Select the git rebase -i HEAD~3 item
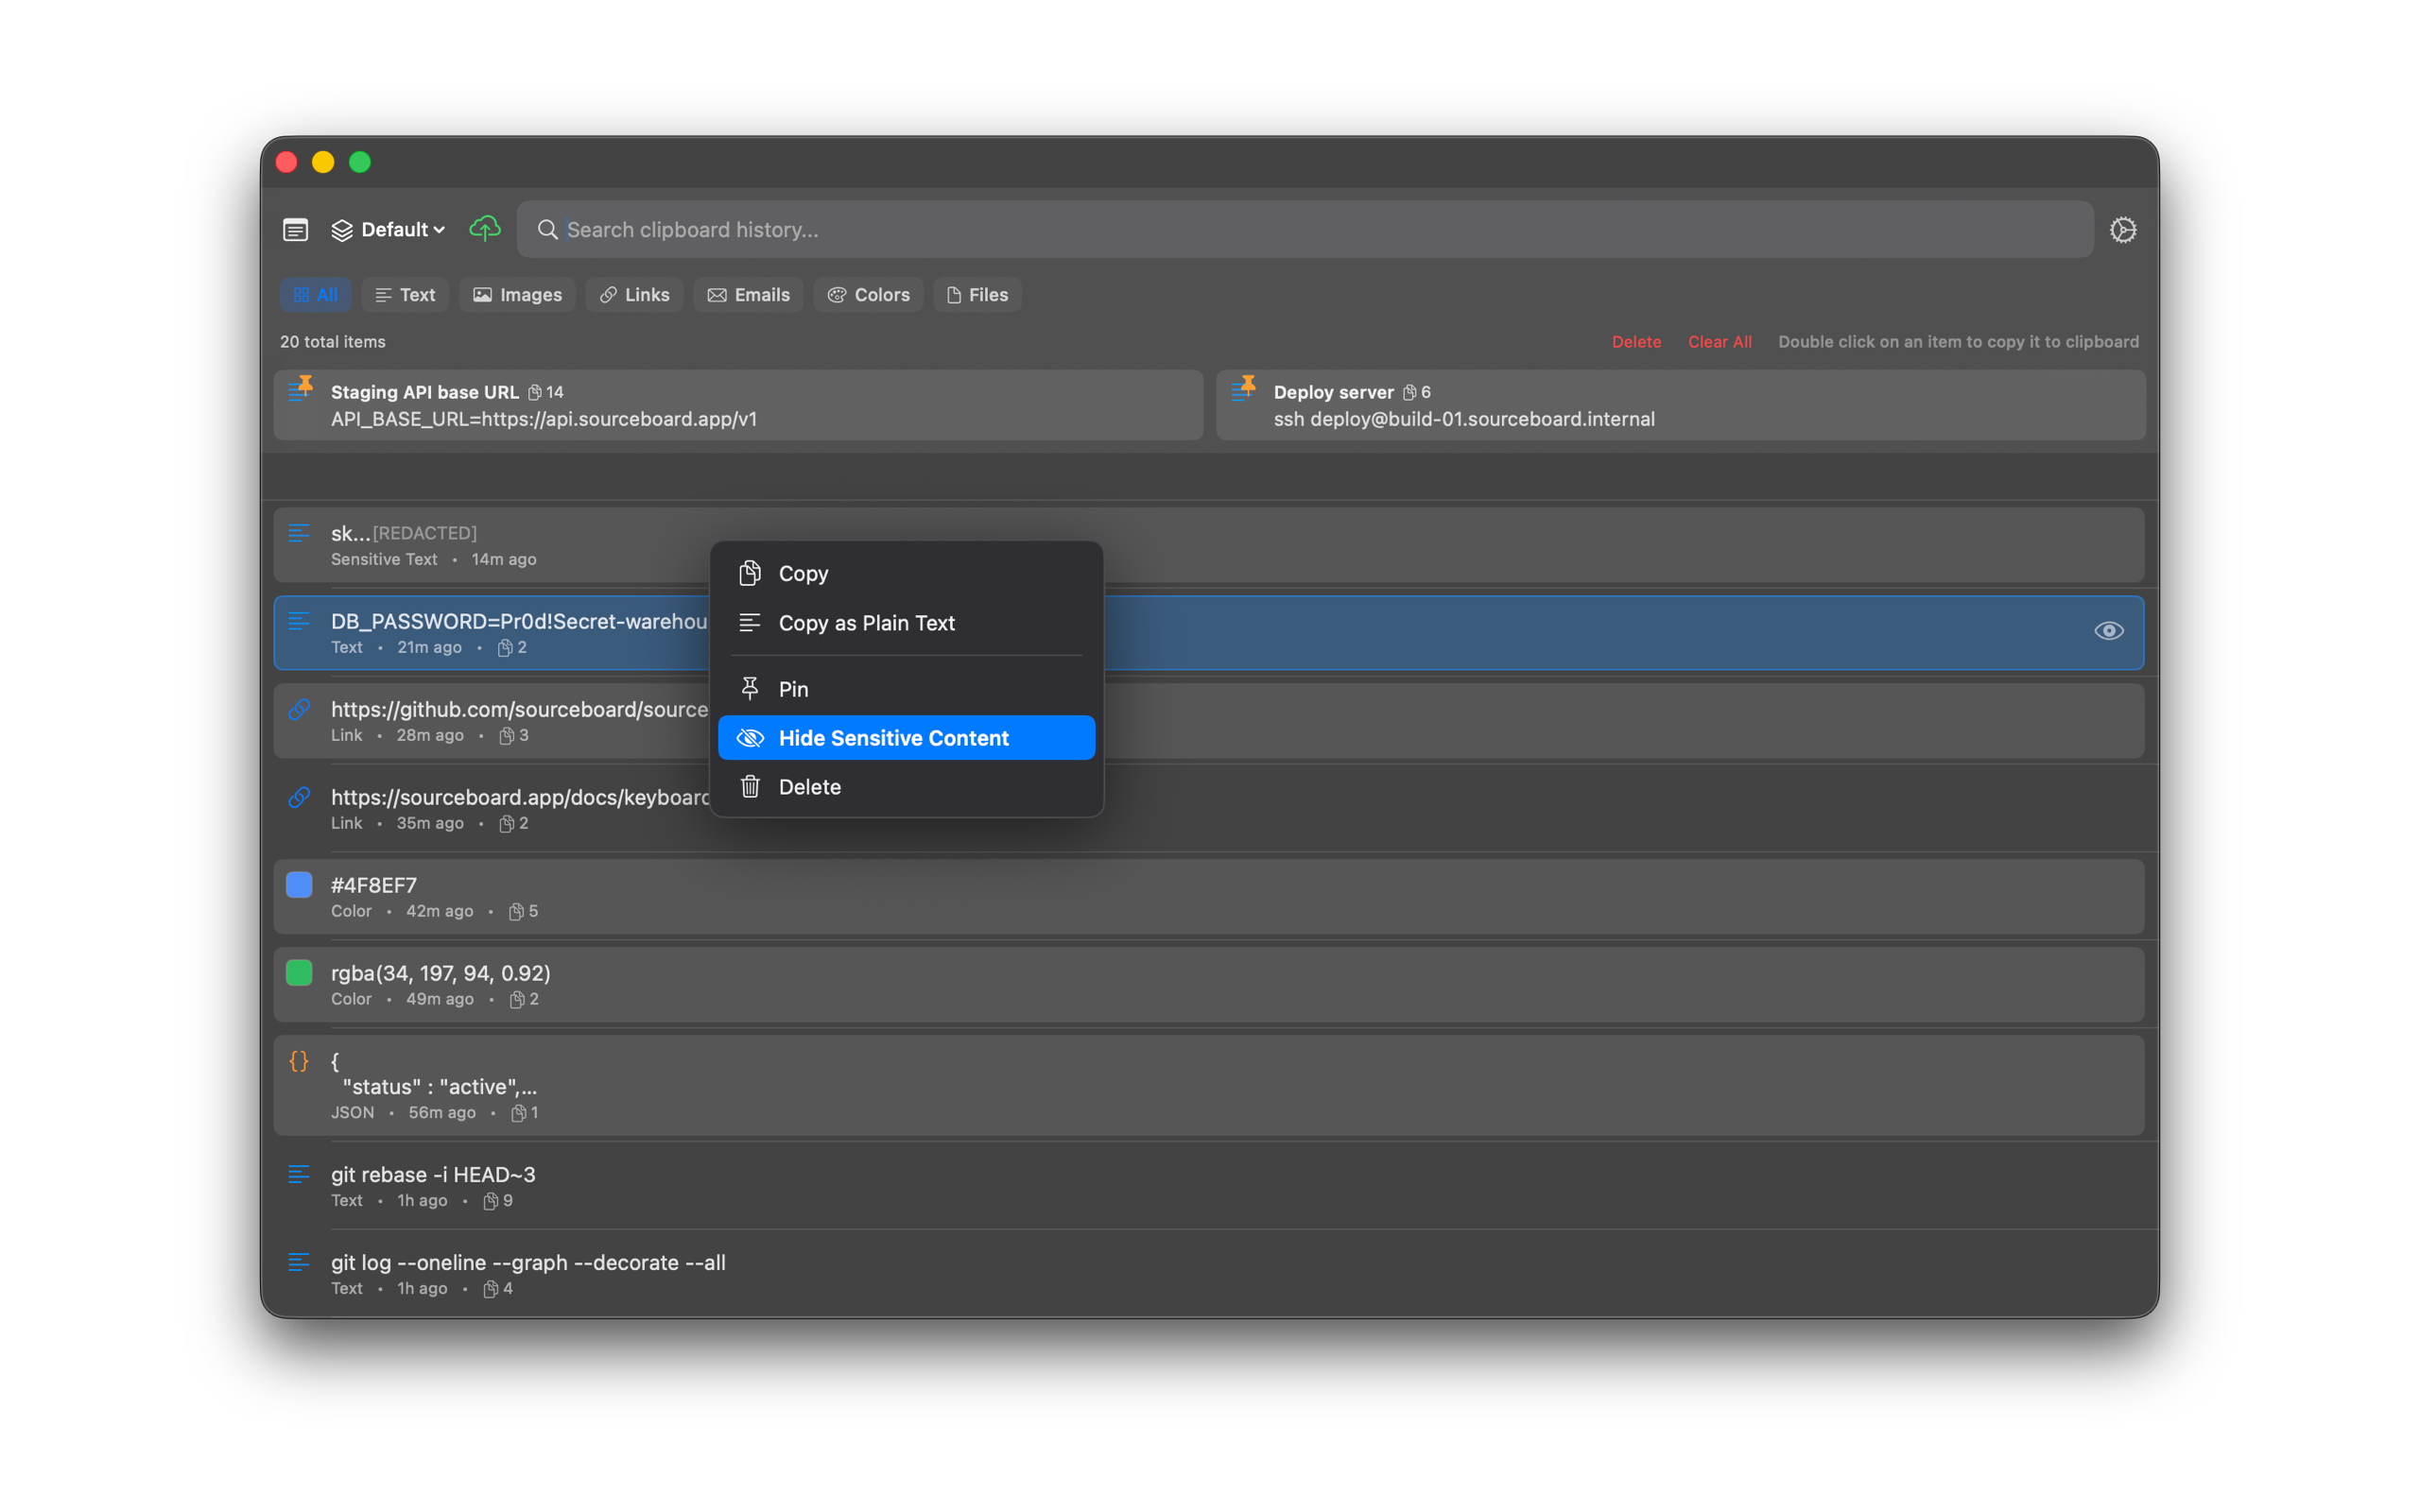The height and width of the screenshot is (1512, 2420). 1208,1186
